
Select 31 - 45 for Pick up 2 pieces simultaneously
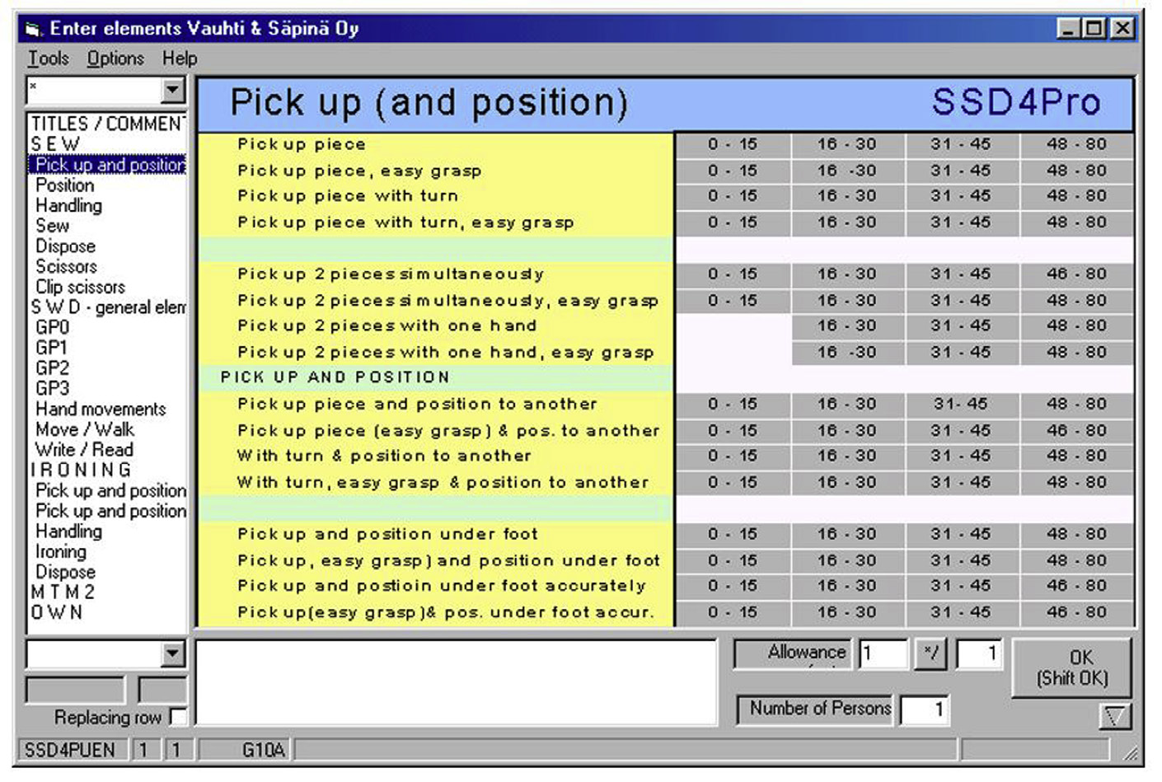(961, 274)
